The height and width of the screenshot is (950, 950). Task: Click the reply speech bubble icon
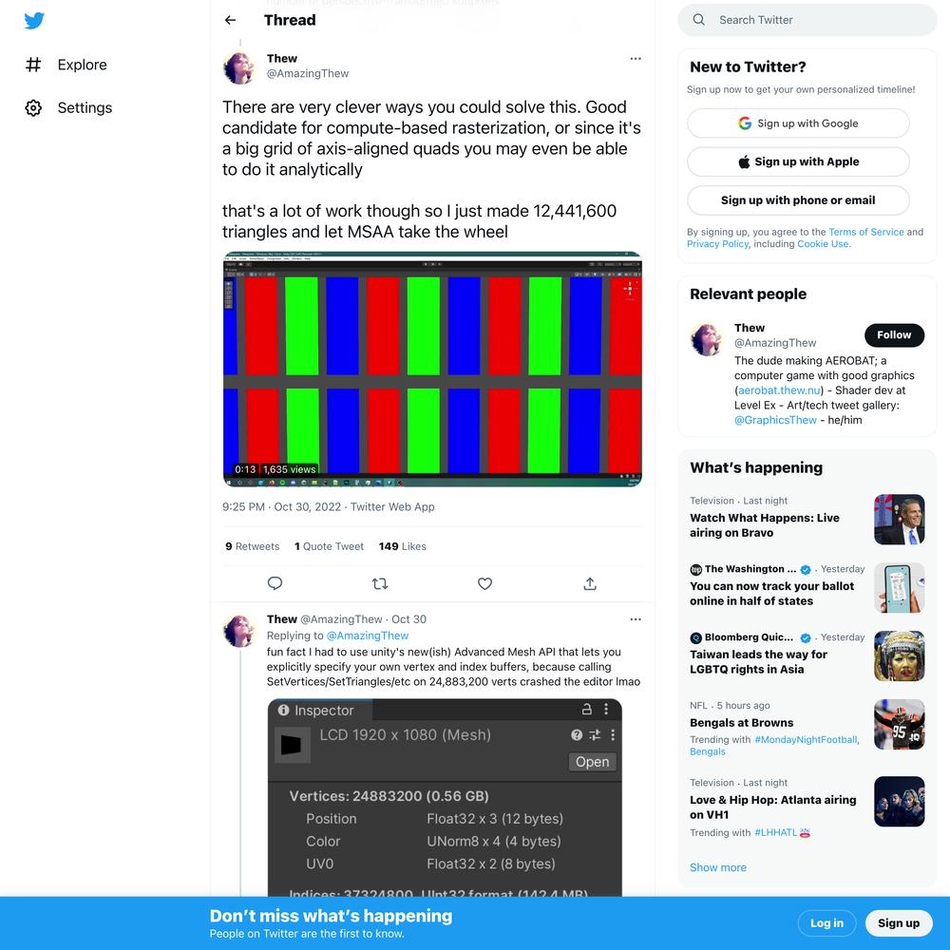click(275, 583)
